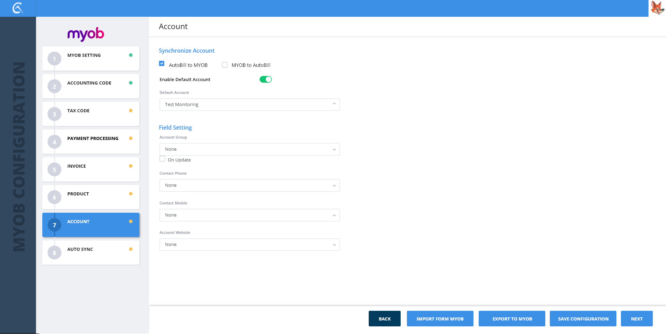Select the Account step in sidebar
The image size is (666, 334).
click(x=91, y=225)
